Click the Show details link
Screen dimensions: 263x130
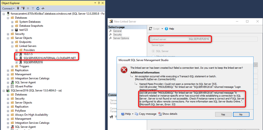170,114
